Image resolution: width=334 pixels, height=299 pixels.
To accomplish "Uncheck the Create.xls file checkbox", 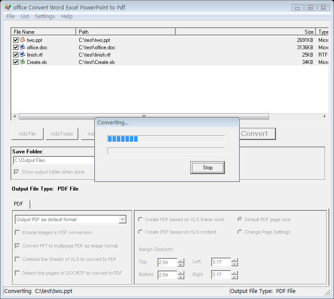I will [x=16, y=62].
